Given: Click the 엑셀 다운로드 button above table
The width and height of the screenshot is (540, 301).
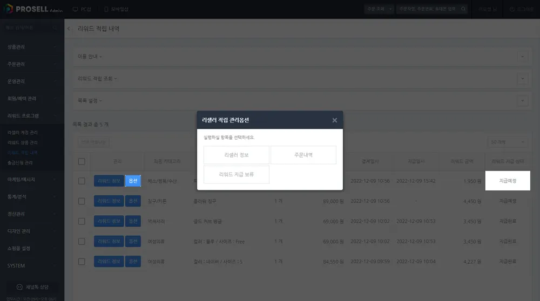Looking at the screenshot, I should click(x=93, y=142).
